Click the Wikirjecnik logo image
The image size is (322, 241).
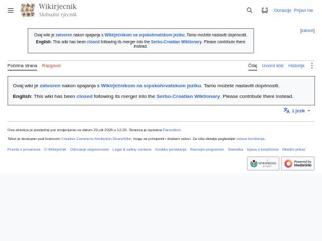pos(28,10)
